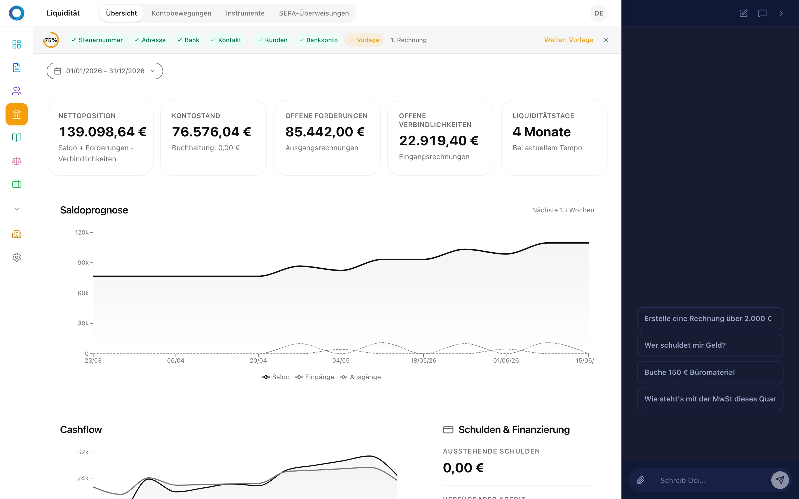Viewport: 799px width, 499px height.
Task: Open the date range dropdown 01/01/2026 - 31/12/2026
Action: (105, 71)
